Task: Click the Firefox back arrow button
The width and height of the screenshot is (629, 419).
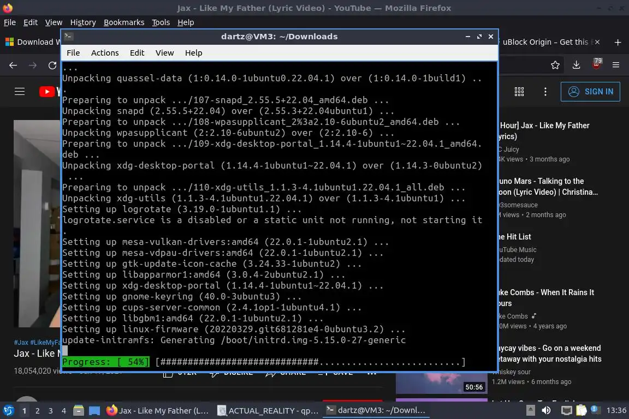Action: point(13,65)
